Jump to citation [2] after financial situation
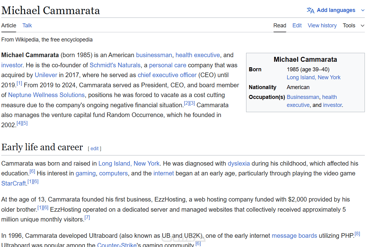This screenshot has height=247, width=367. (187, 103)
